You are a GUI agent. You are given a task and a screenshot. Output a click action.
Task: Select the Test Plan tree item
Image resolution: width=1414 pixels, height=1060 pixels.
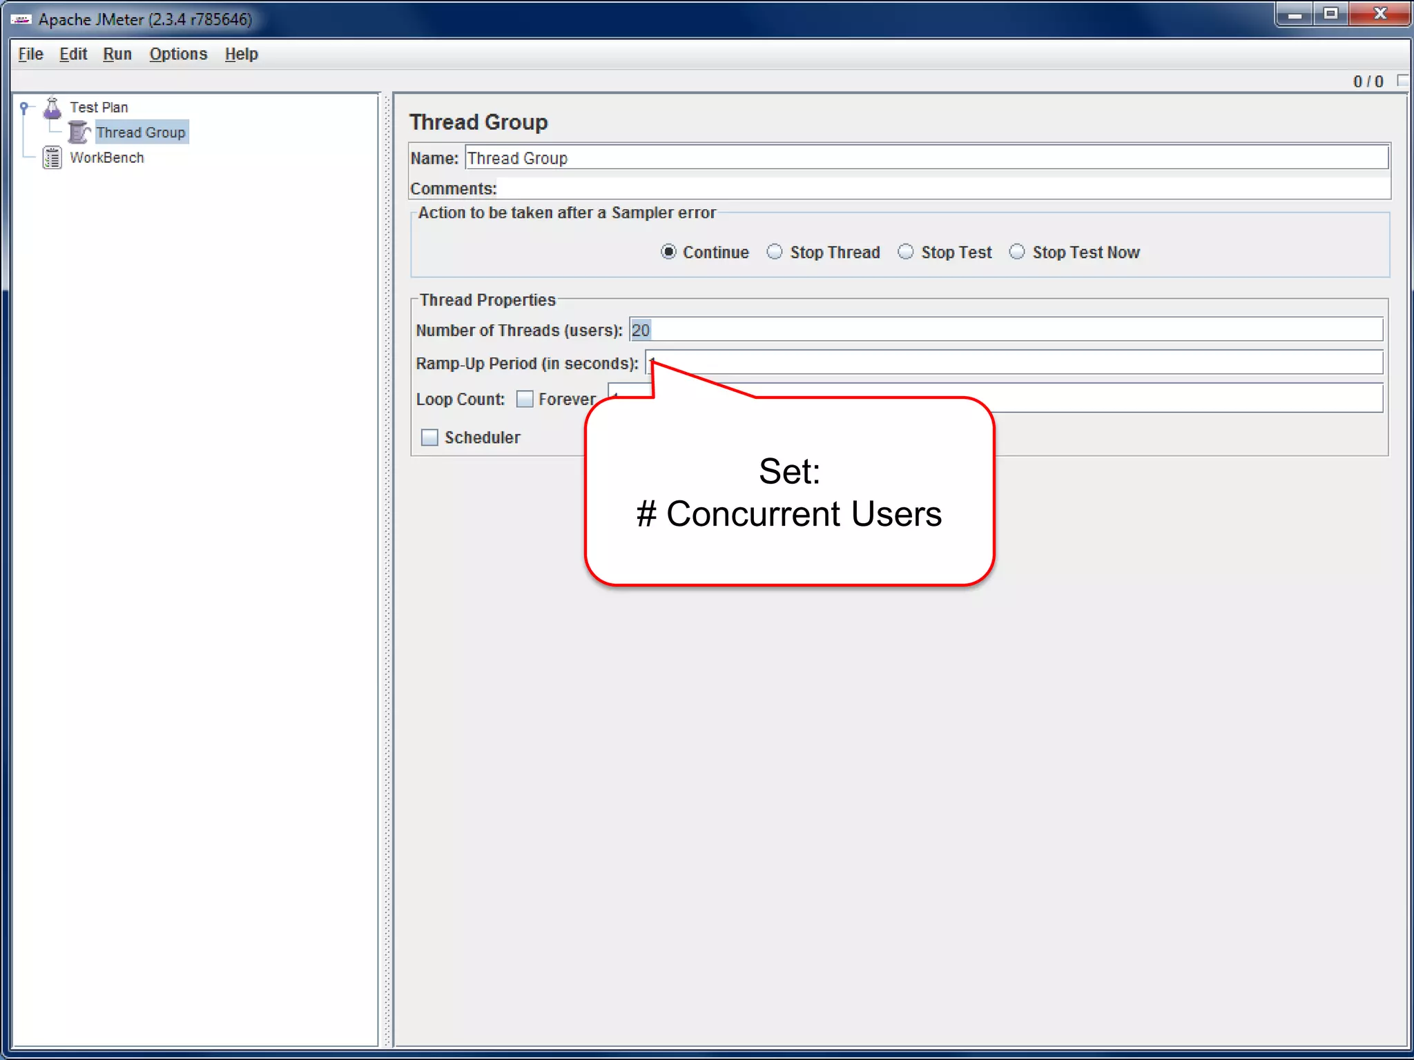[x=99, y=107]
